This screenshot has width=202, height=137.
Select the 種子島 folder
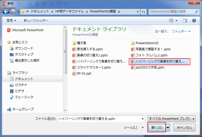[x=79, y=43]
